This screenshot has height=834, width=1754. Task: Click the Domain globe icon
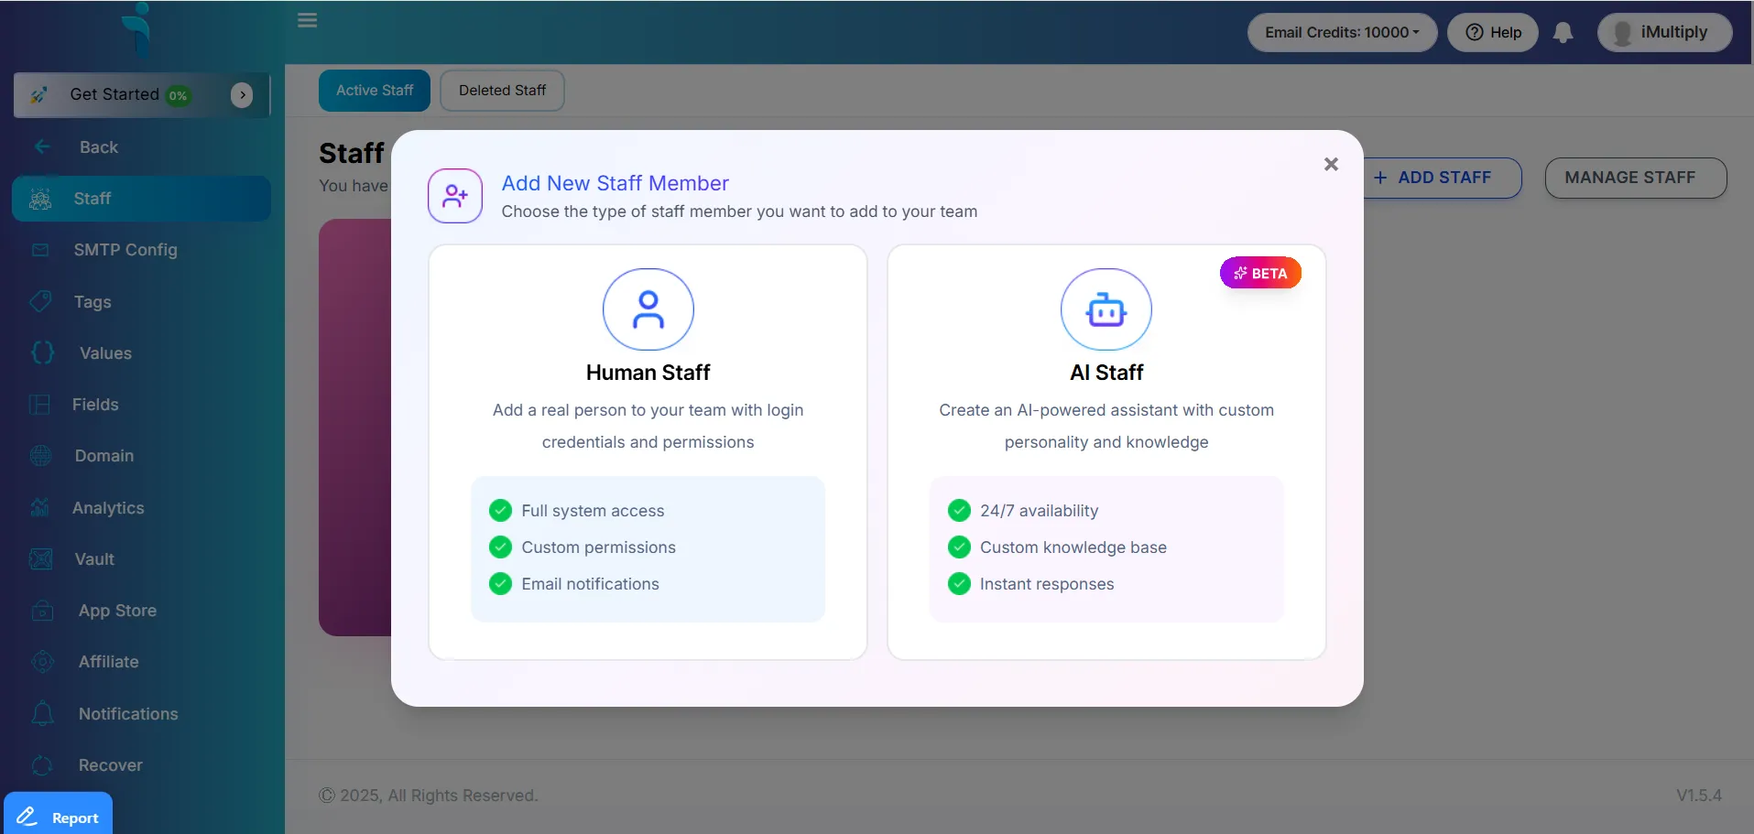click(41, 456)
